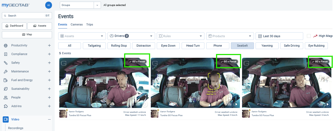Play the 9 km/h seatbelt event video
The image size is (333, 131).
point(236,104)
